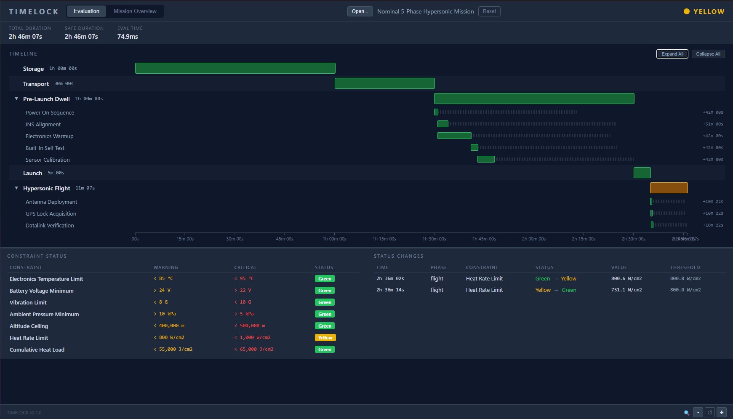Click Collapse All in the timeline
The image size is (733, 419).
(708, 54)
